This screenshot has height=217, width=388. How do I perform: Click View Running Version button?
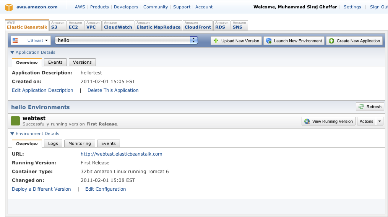pyautogui.click(x=328, y=121)
